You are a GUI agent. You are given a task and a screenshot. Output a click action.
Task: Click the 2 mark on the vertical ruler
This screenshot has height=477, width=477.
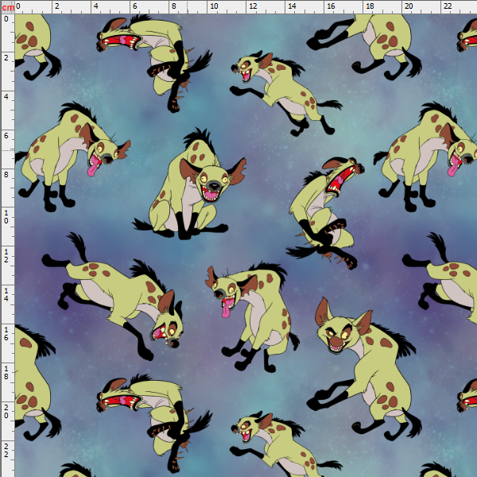[x=6, y=57]
